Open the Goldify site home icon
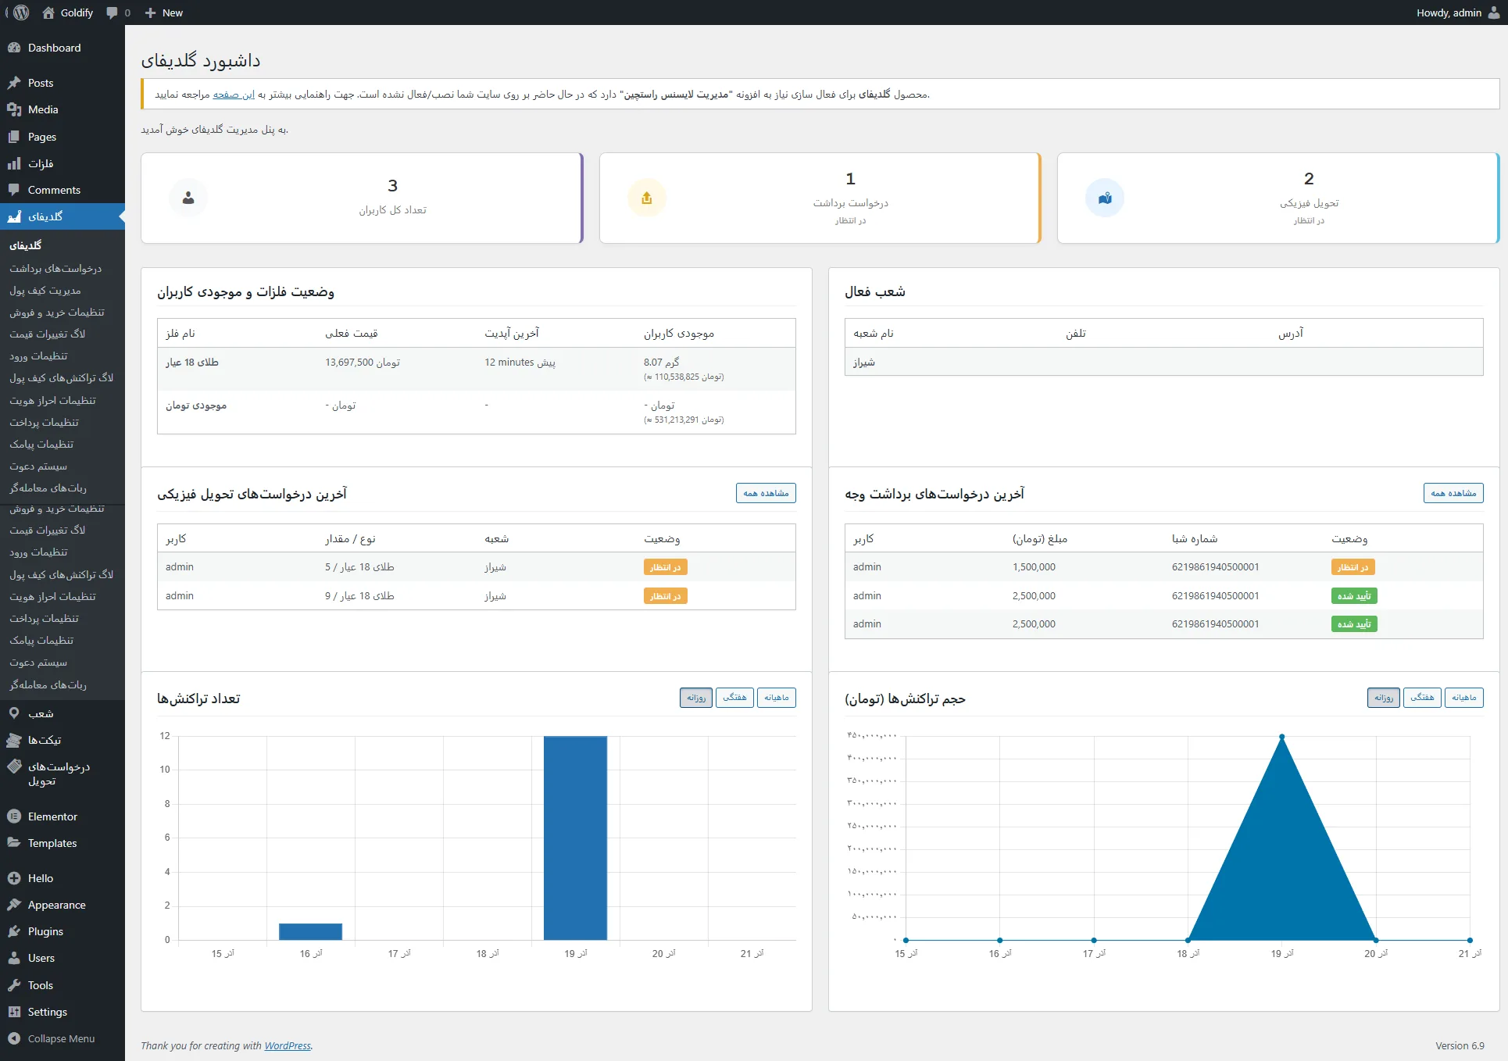Viewport: 1508px width, 1061px height. point(49,13)
